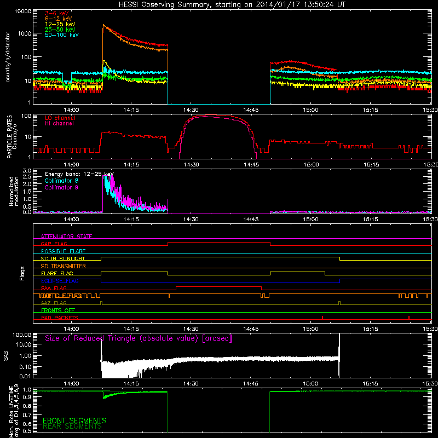Click the POSSIBLE FLARE flag label
This screenshot has height=438, width=438.
coord(63,251)
